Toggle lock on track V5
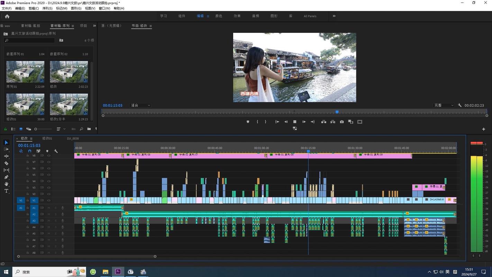This screenshot has height=277, width=492. (28, 175)
